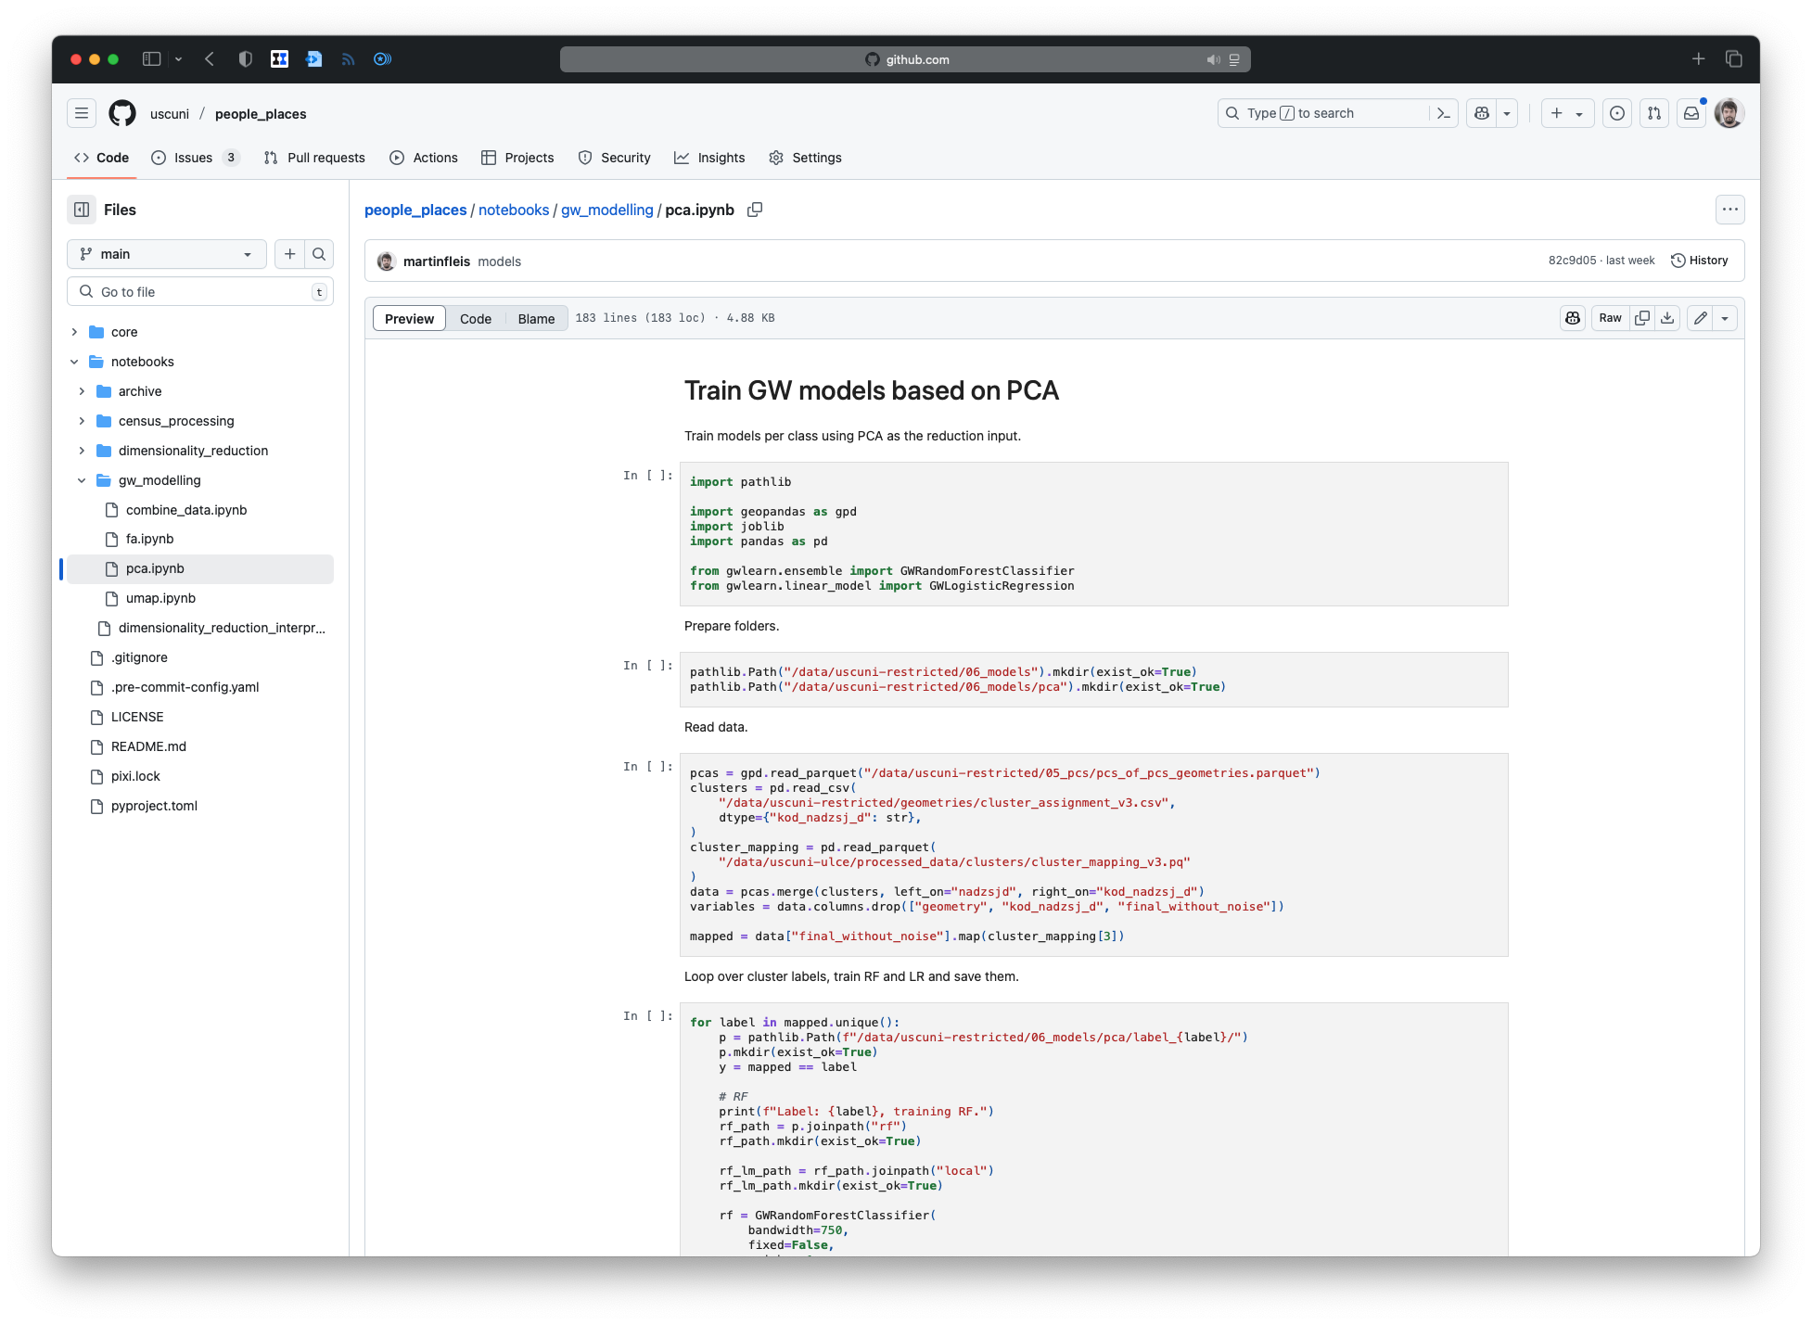The image size is (1812, 1325).
Task: Switch to Blame view
Action: [536, 319]
